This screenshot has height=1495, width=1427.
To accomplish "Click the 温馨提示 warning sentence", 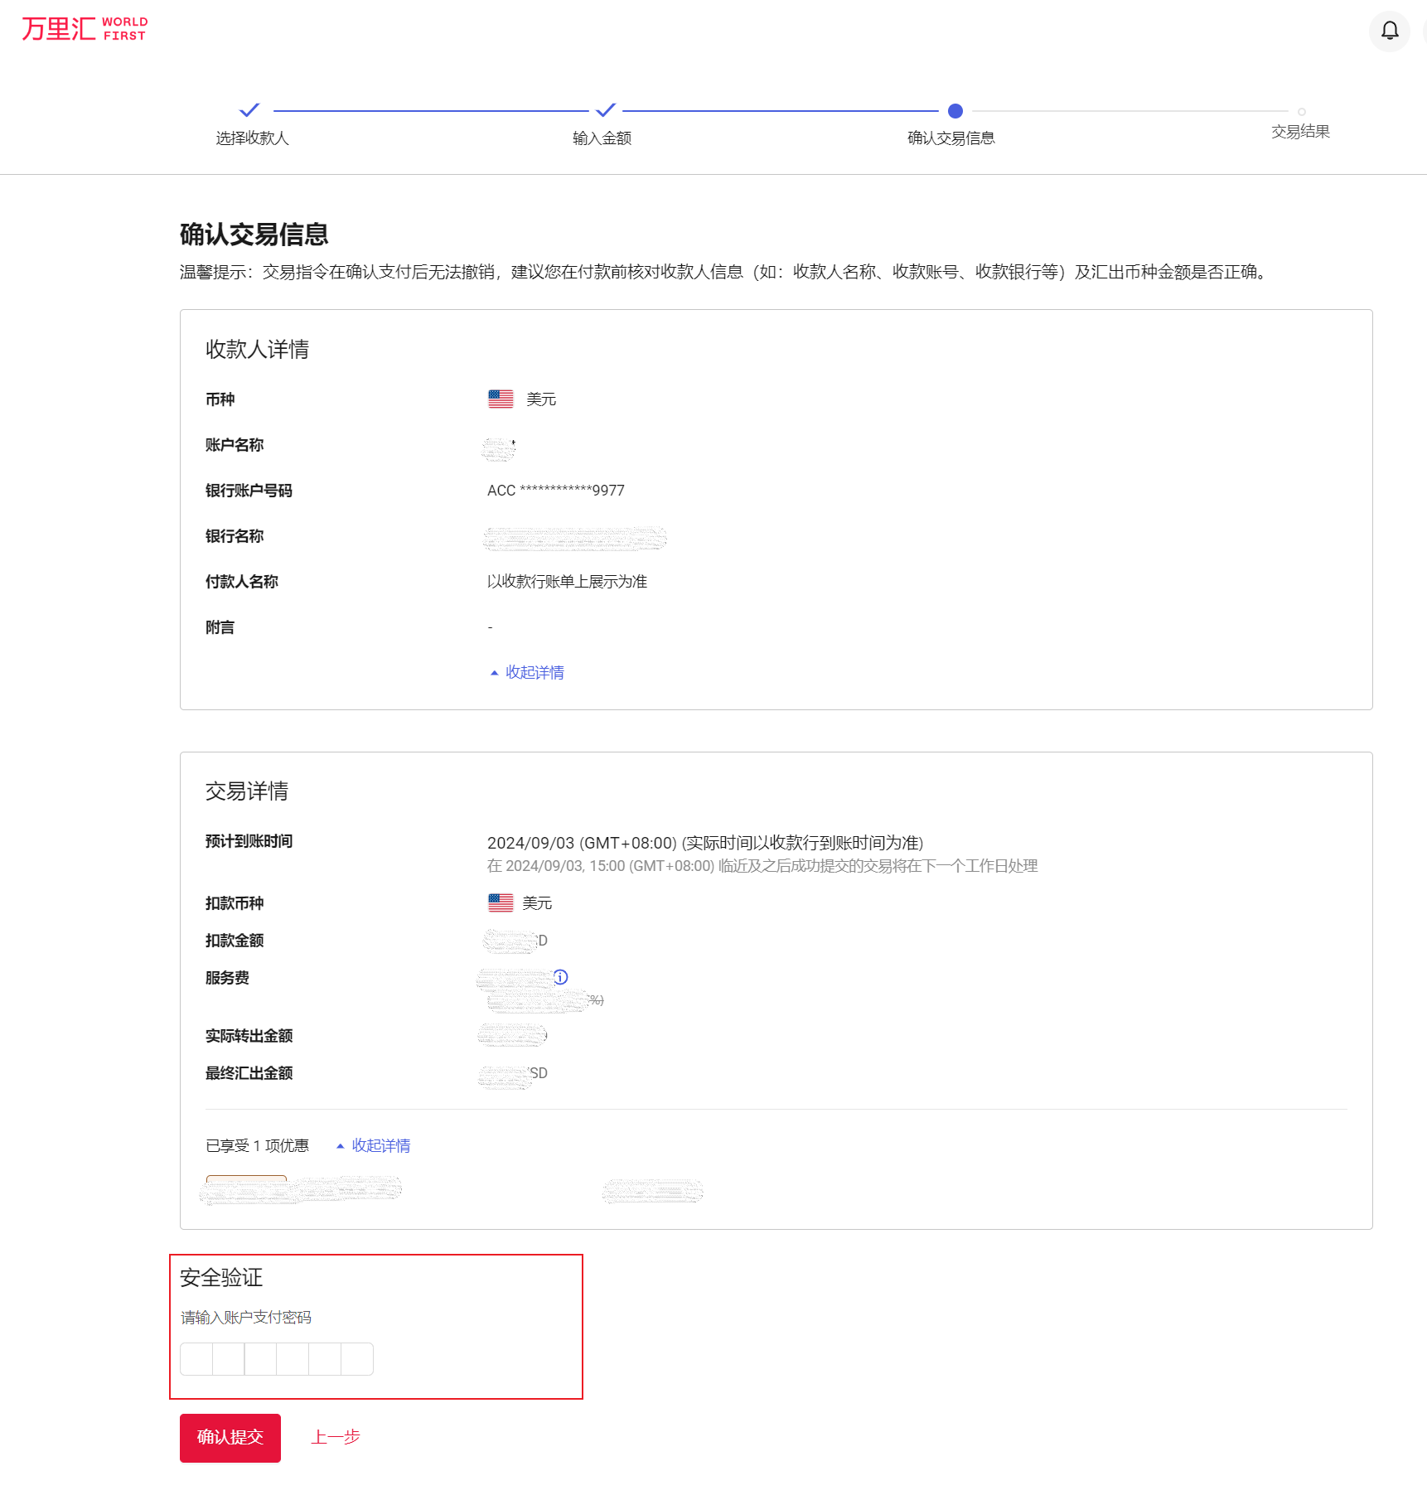I will tap(723, 273).
